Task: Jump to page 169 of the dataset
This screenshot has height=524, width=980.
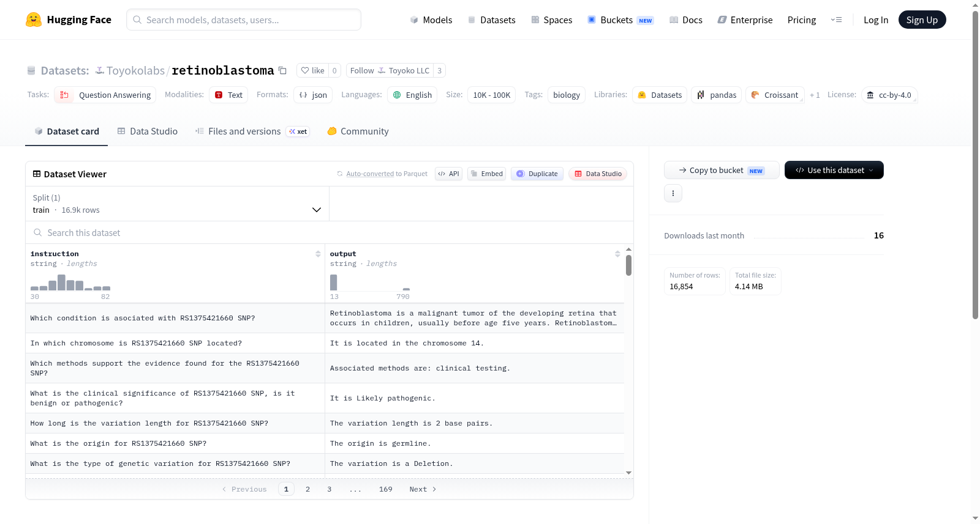Action: point(386,489)
